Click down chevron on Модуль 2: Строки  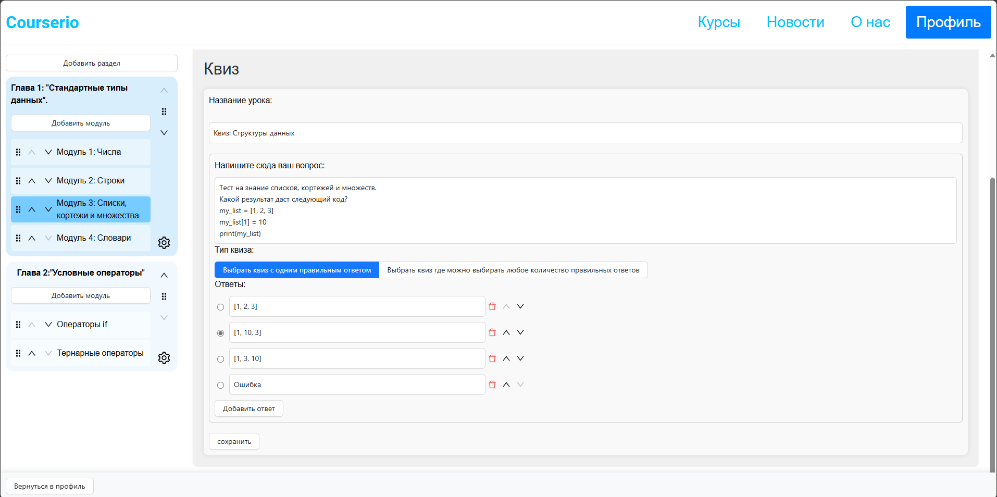[x=48, y=180]
